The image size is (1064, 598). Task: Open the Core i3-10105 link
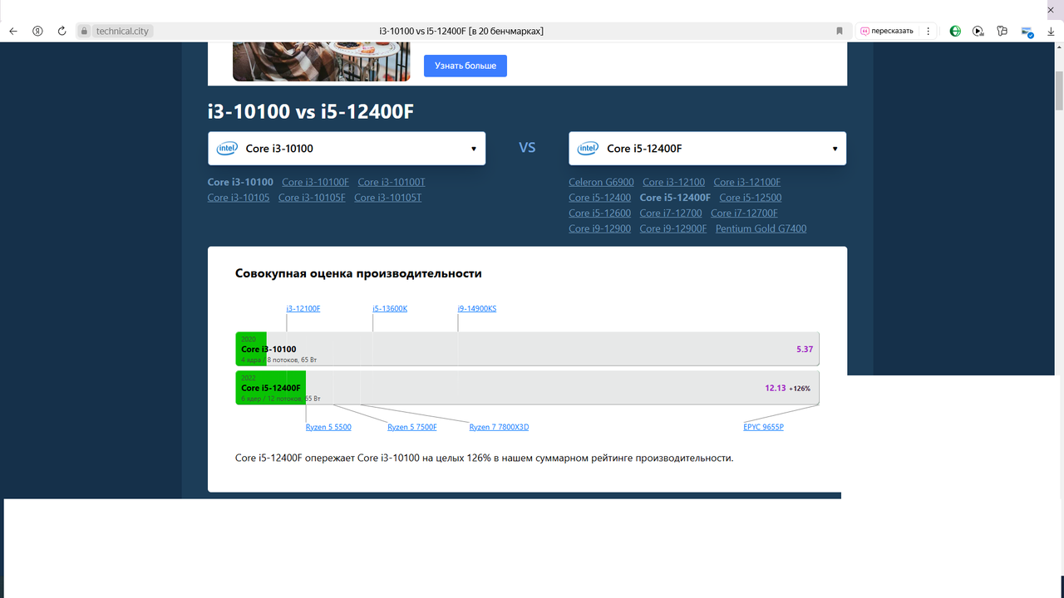point(239,198)
